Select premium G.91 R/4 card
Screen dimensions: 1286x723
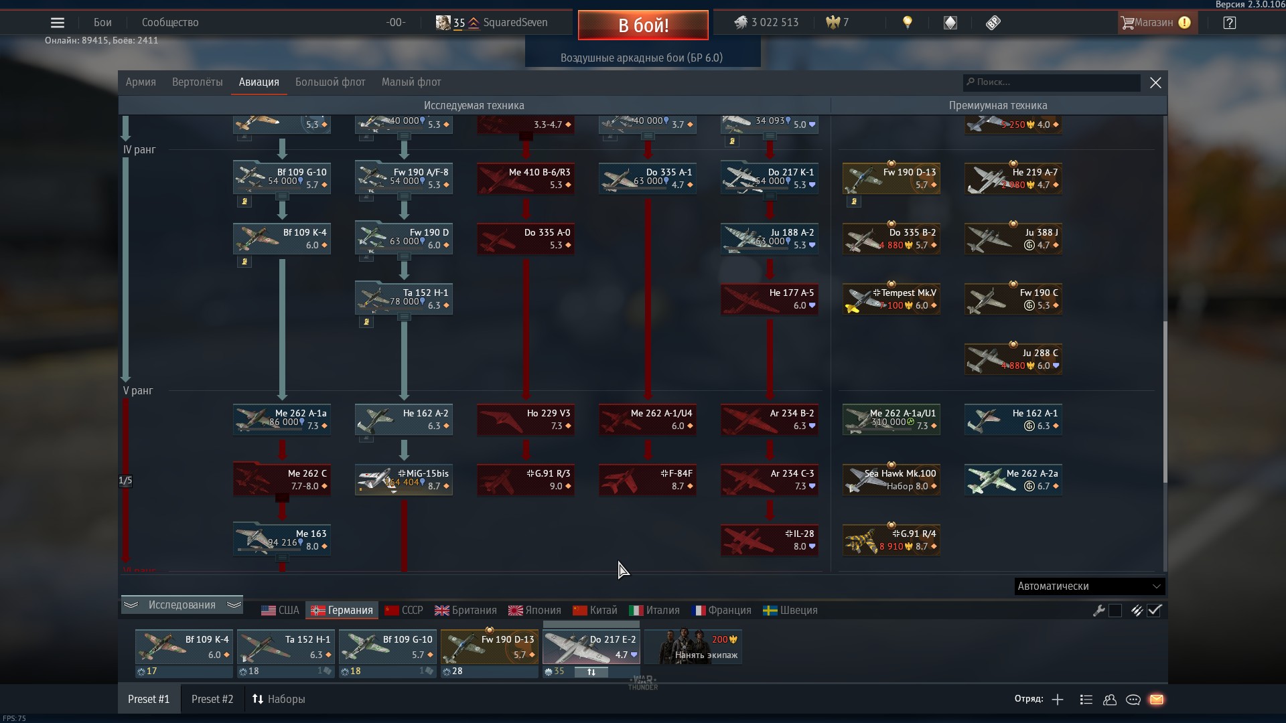(x=891, y=540)
